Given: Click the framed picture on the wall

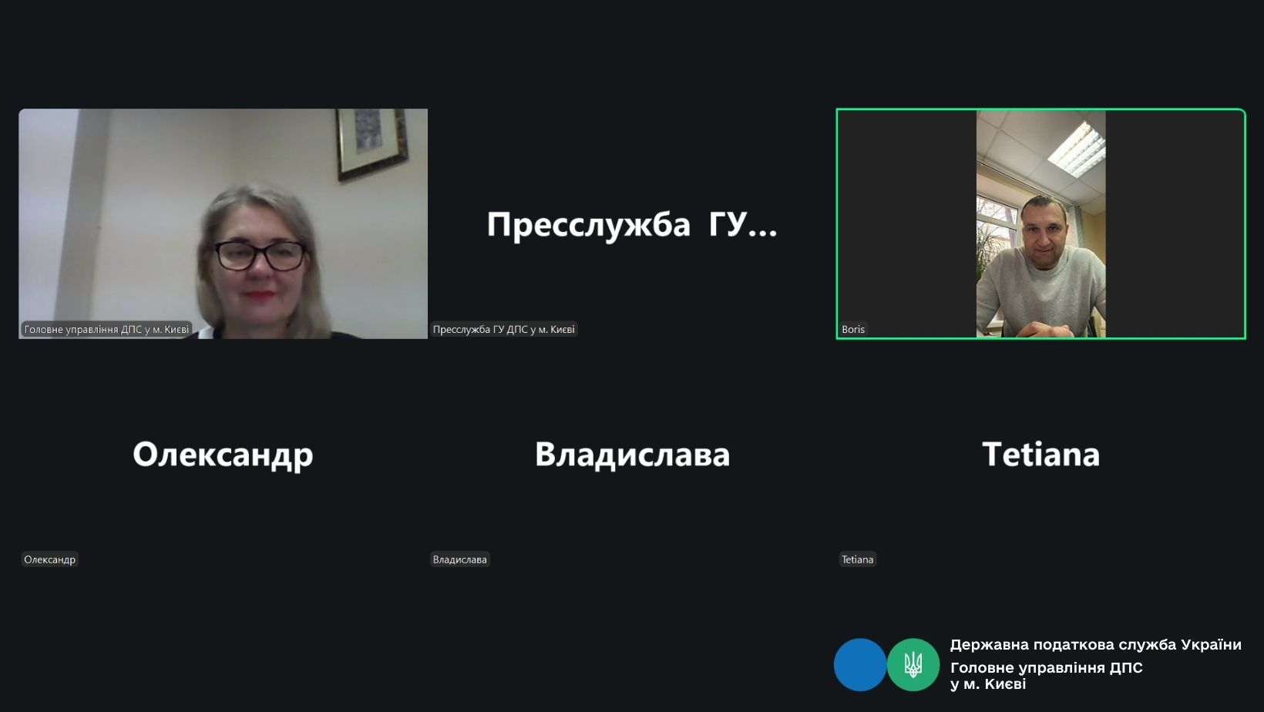Looking at the screenshot, I should click(x=371, y=141).
